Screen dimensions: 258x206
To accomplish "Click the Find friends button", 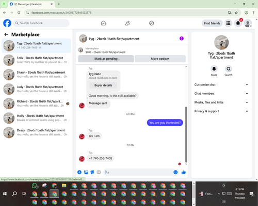I will point(212,23).
